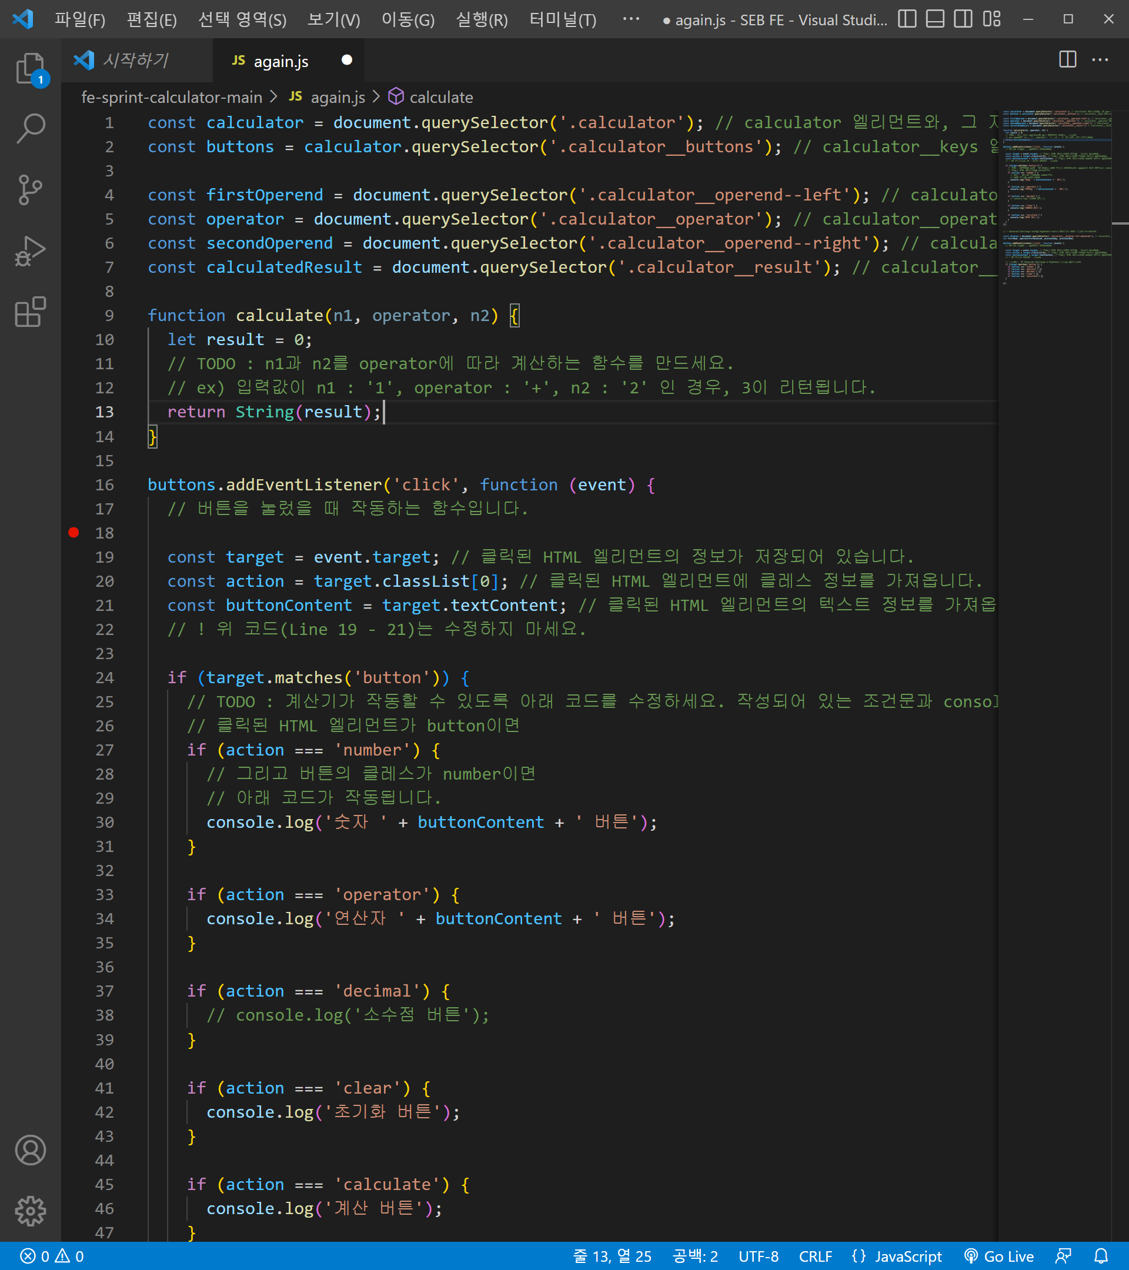Switch to the 시작하기 tab
1129x1270 pixels.
(135, 61)
